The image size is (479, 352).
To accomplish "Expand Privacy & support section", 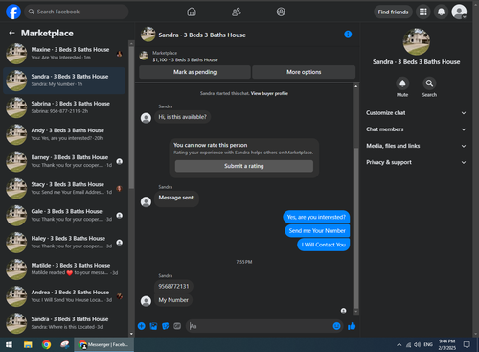I will (x=416, y=162).
